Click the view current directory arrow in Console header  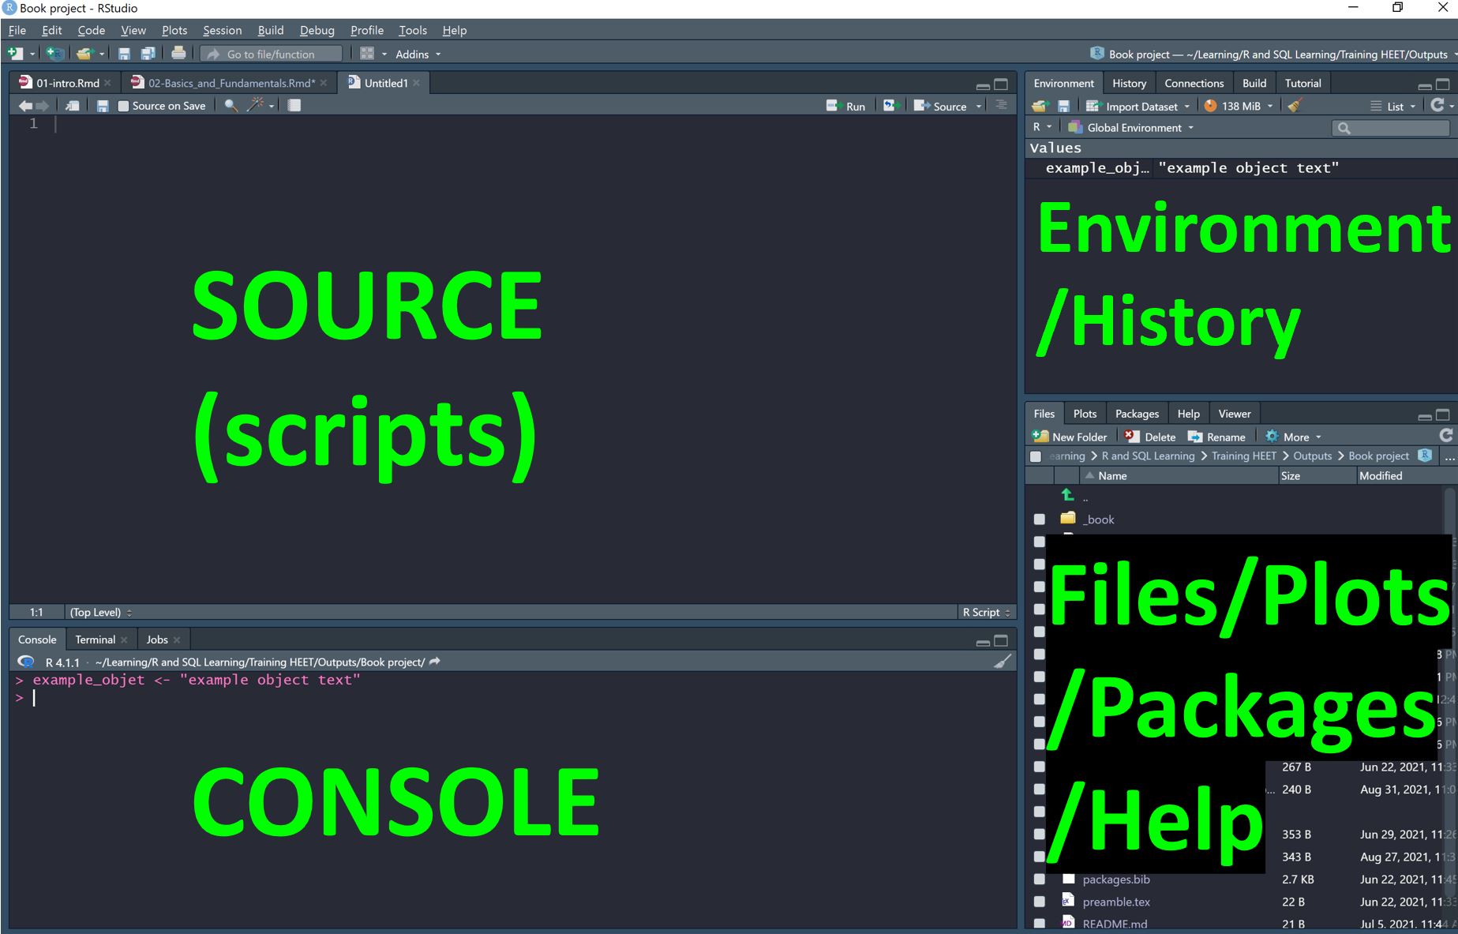coord(435,662)
